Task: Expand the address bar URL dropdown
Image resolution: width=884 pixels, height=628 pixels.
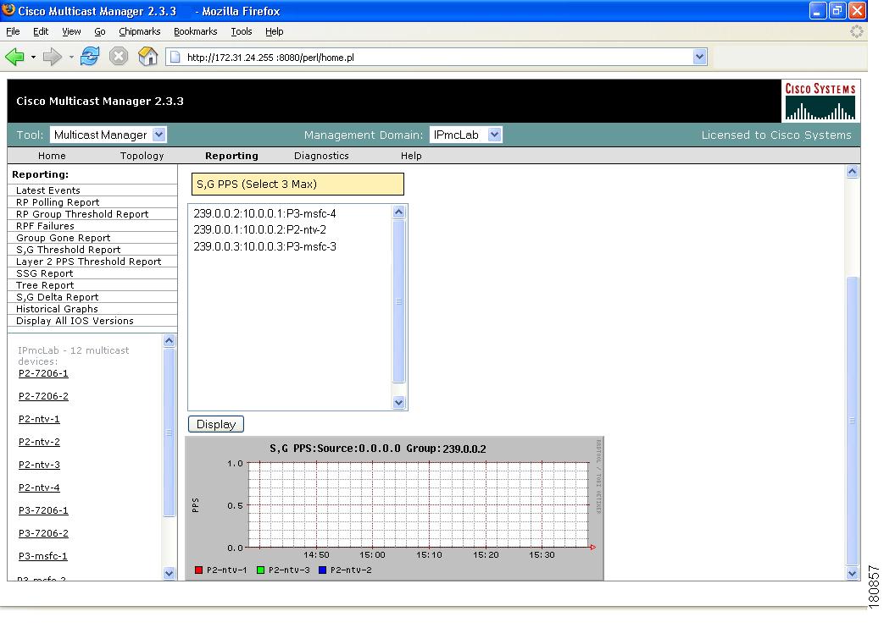Action: [699, 57]
